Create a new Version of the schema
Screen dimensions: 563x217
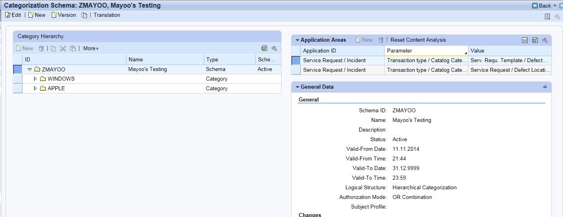[x=64, y=15]
